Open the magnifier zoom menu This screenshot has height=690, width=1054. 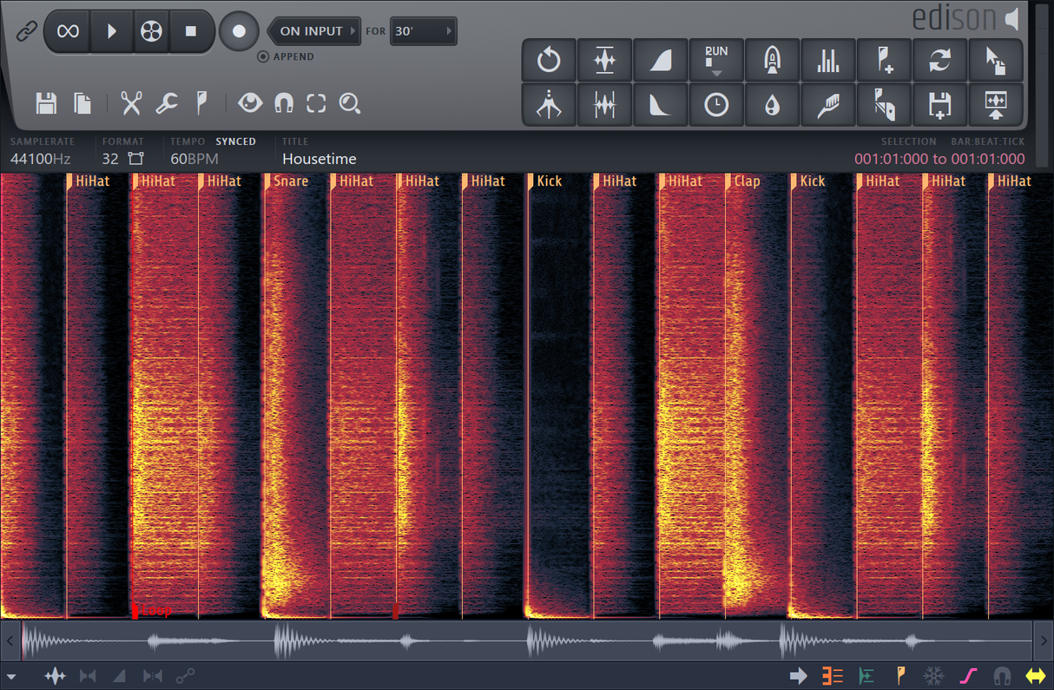pos(349,103)
